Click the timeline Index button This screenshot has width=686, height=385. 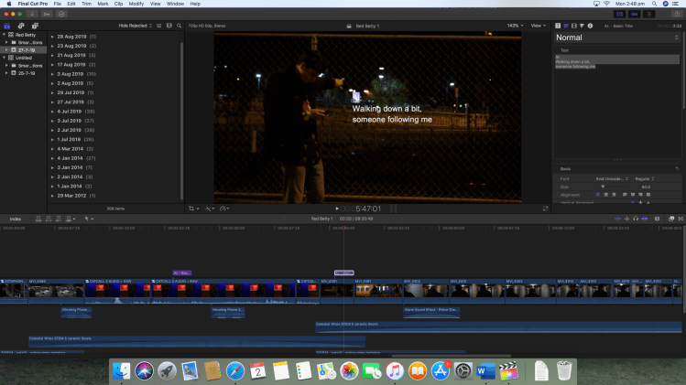click(16, 219)
